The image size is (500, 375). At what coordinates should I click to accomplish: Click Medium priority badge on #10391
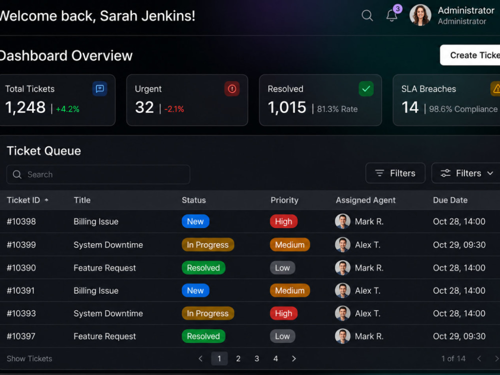tap(290, 290)
